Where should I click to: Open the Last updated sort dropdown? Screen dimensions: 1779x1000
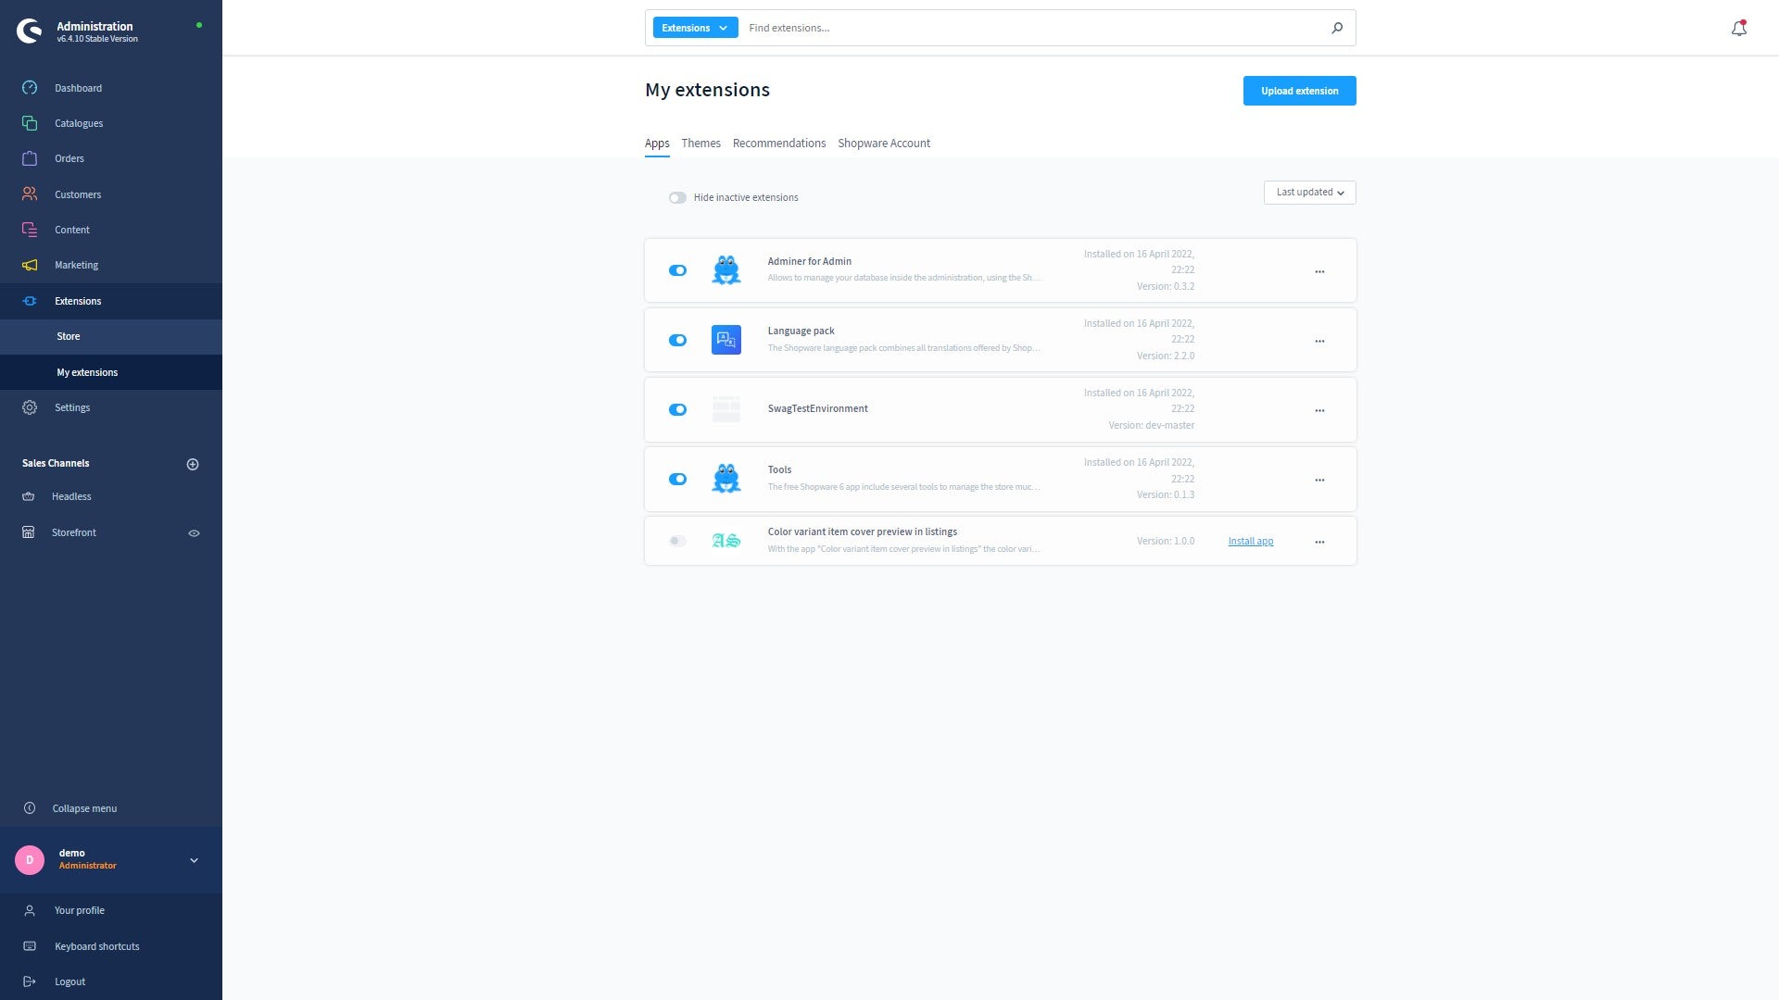[x=1310, y=192]
